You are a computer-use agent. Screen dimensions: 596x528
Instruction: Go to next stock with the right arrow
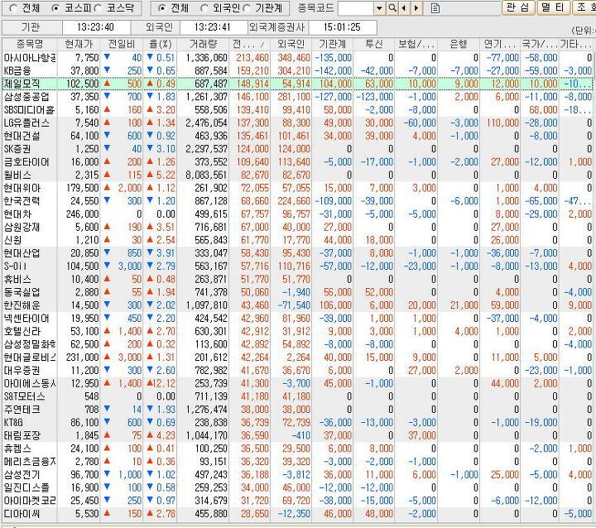coord(416,8)
